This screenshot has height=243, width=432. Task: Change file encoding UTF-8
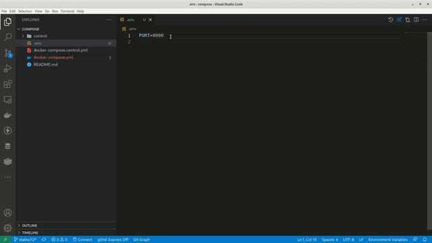(348, 240)
